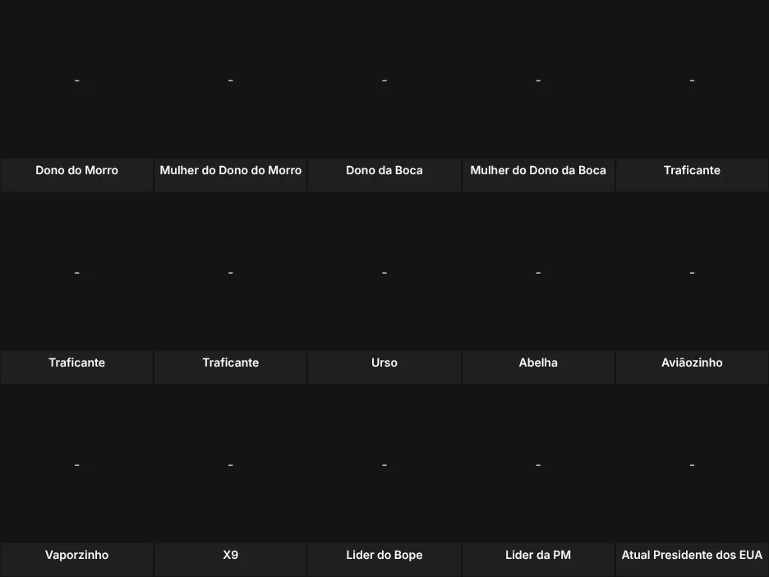Select the Mulher do Dono da Boca label
The height and width of the screenshot is (577, 769).
(538, 170)
